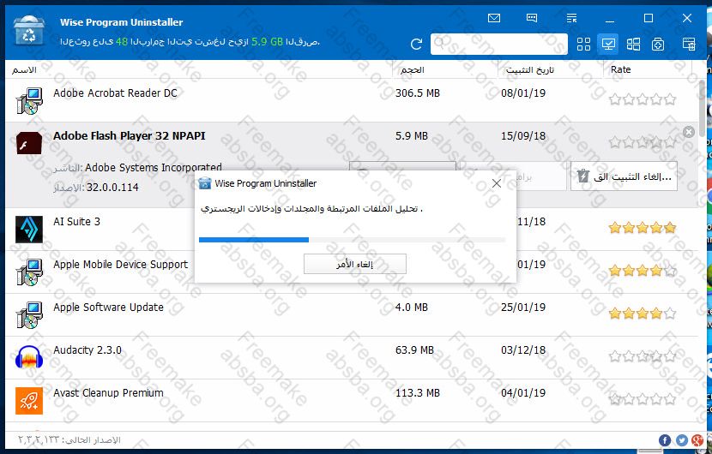Sort by the تاريخ التثبيت date column header

coord(530,70)
